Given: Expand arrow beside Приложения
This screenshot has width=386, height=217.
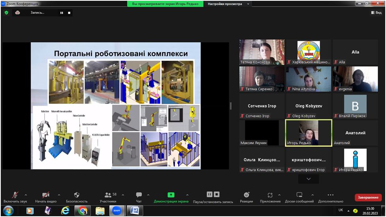Looking at the screenshot, I should click(279, 195).
